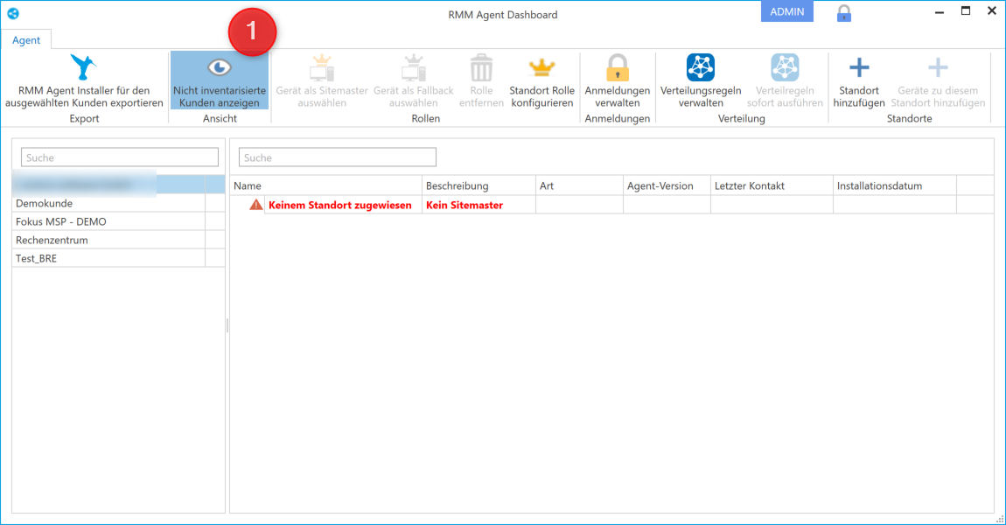Screen dimensions: 1006x525
Task: Maximize the RMM Agent Dashboard window
Action: pos(966,10)
